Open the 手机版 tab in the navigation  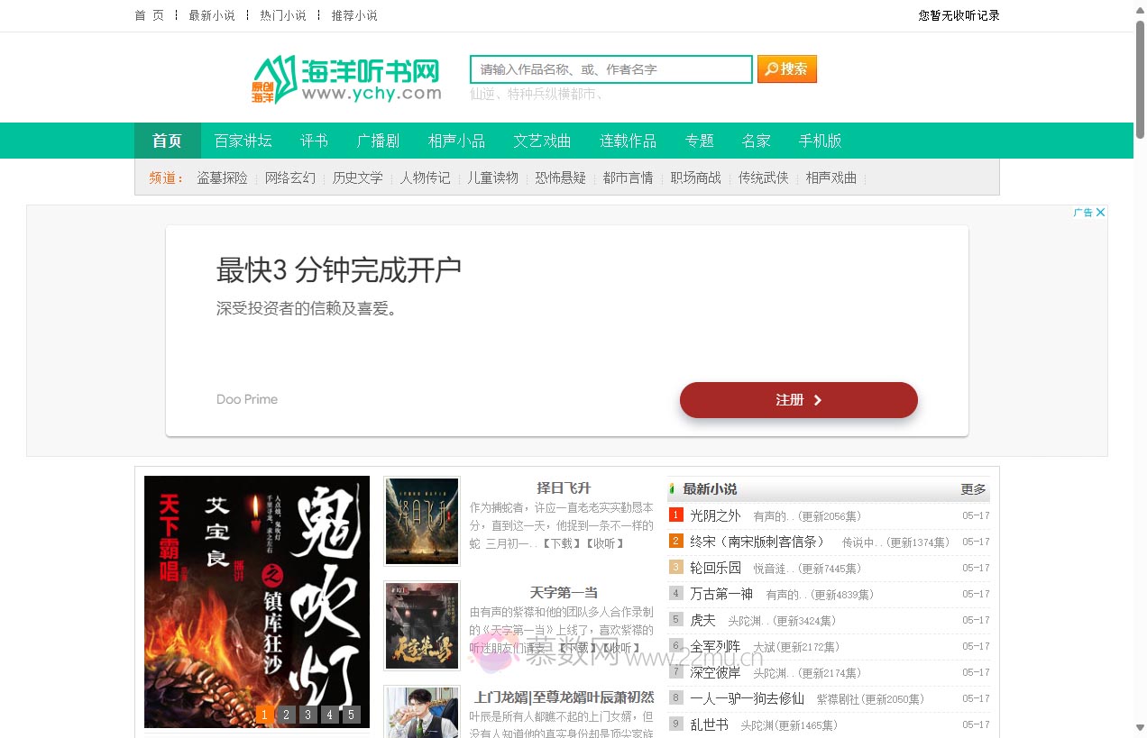point(820,141)
